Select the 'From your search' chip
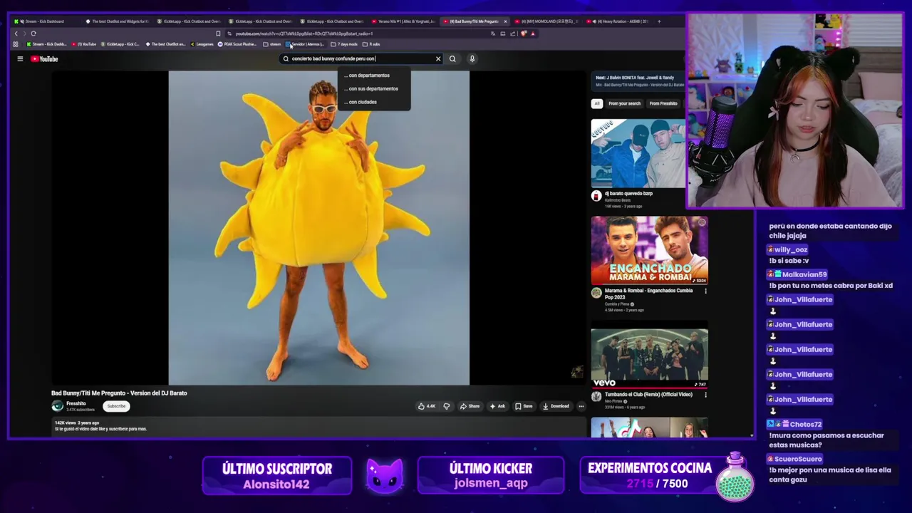912x513 pixels. click(x=624, y=103)
